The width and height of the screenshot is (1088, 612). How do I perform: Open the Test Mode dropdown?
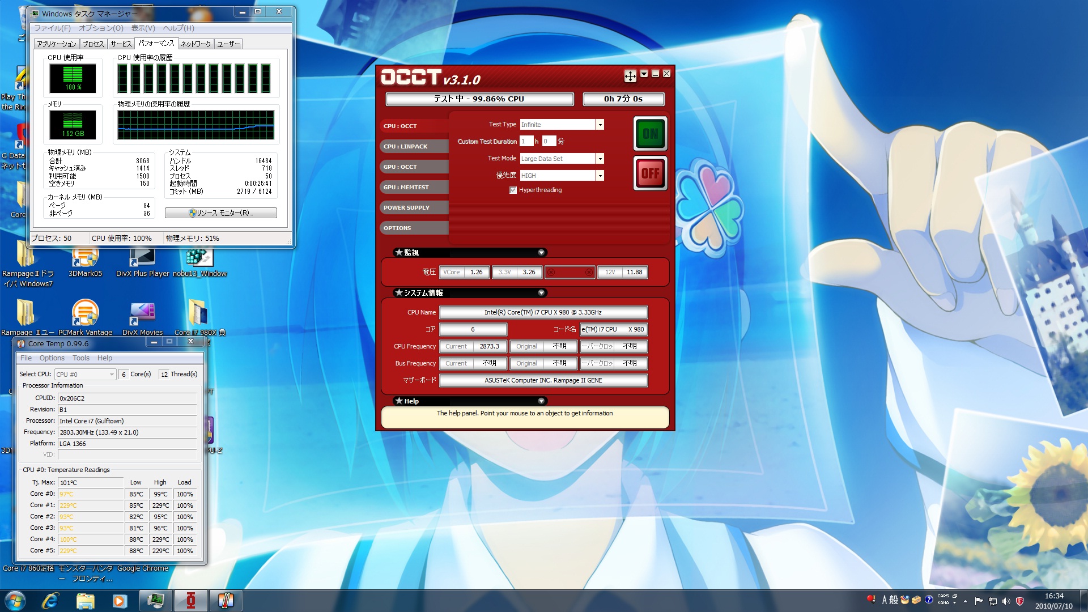600,159
